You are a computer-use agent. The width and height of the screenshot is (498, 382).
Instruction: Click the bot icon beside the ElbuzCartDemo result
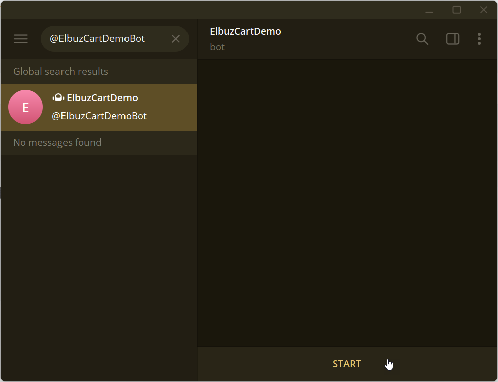58,98
